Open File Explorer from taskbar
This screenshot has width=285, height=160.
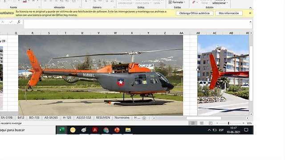coord(128,130)
